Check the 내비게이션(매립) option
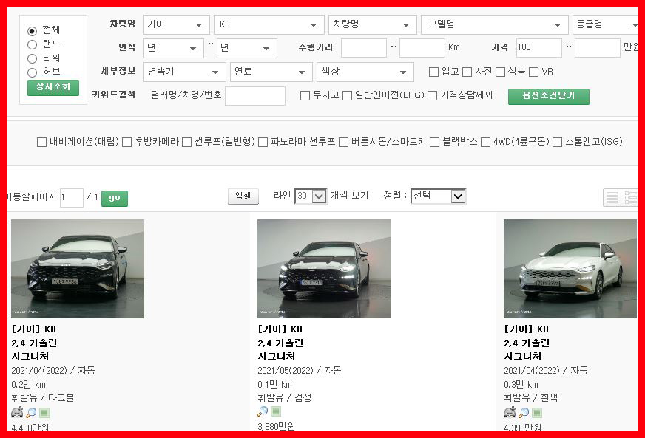 41,142
